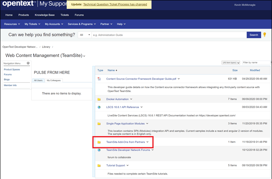The height and width of the screenshot is (179, 272).
Task: Click the Tutorial Support folder icon
Action: click(99, 166)
